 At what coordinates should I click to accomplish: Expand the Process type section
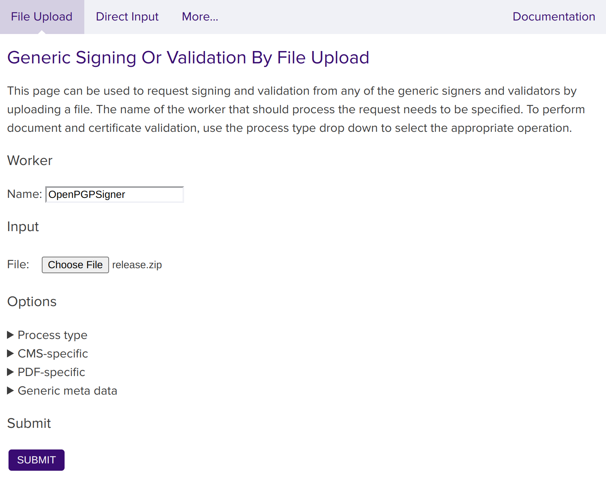click(52, 335)
